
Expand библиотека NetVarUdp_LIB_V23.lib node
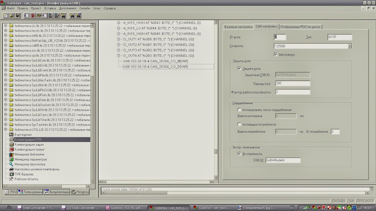[6, 40]
